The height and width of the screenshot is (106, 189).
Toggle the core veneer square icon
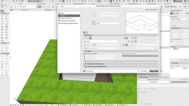[85, 45]
